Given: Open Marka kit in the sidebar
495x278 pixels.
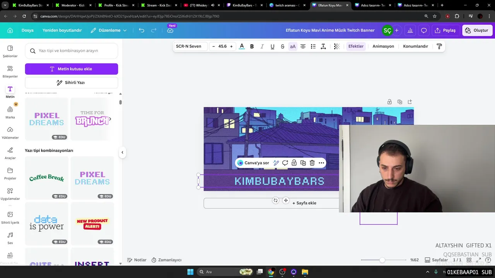Looking at the screenshot, I should (x=10, y=112).
